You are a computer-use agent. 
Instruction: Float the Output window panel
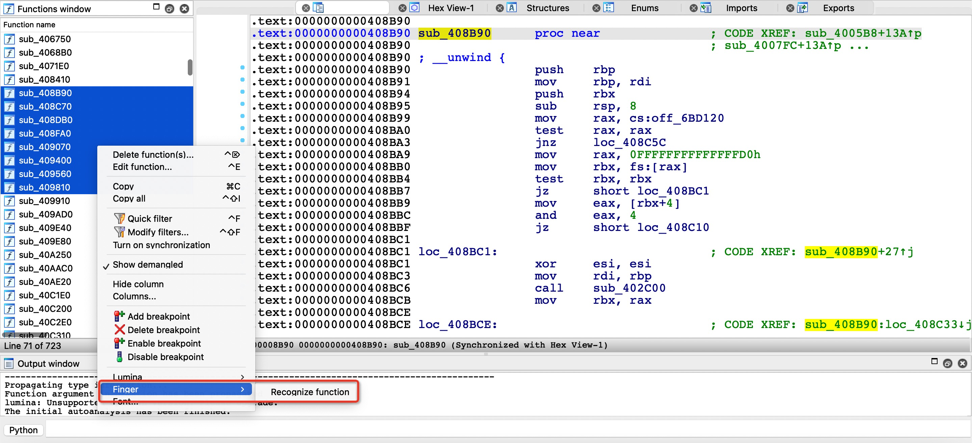point(947,363)
